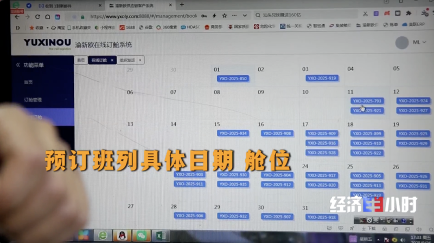Select 首页 in the sidebar menu
Viewport: 434px width, 243px height.
(28, 82)
